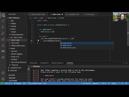Switch to the Main.scala editor tab
The height and width of the screenshot is (97, 129).
[x=56, y=14]
